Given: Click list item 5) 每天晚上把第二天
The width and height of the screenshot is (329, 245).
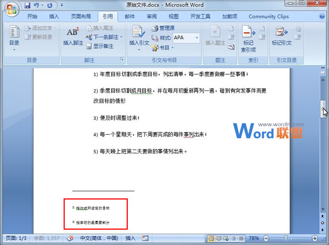Looking at the screenshot, I should [x=140, y=151].
